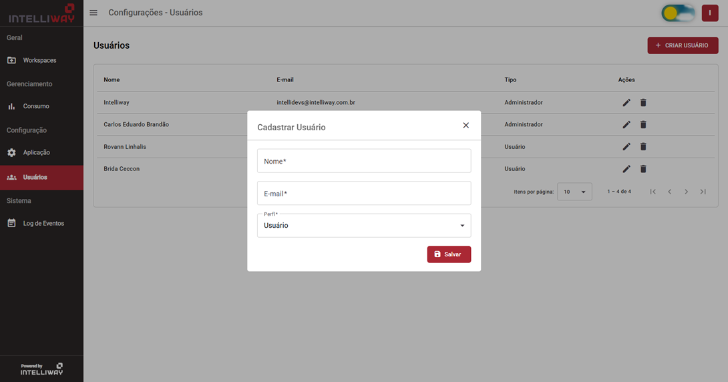
Task: Click the Criar Usuário button
Action: pos(683,45)
